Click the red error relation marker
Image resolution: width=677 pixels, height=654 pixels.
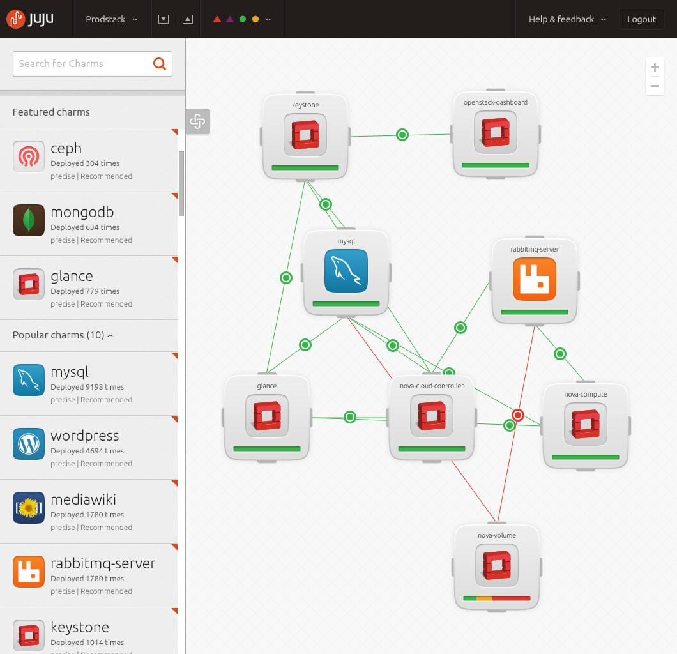tap(518, 415)
